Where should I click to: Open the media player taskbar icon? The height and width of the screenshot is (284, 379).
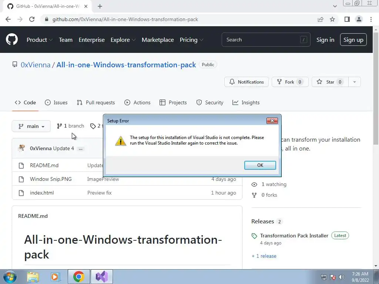(x=56, y=277)
